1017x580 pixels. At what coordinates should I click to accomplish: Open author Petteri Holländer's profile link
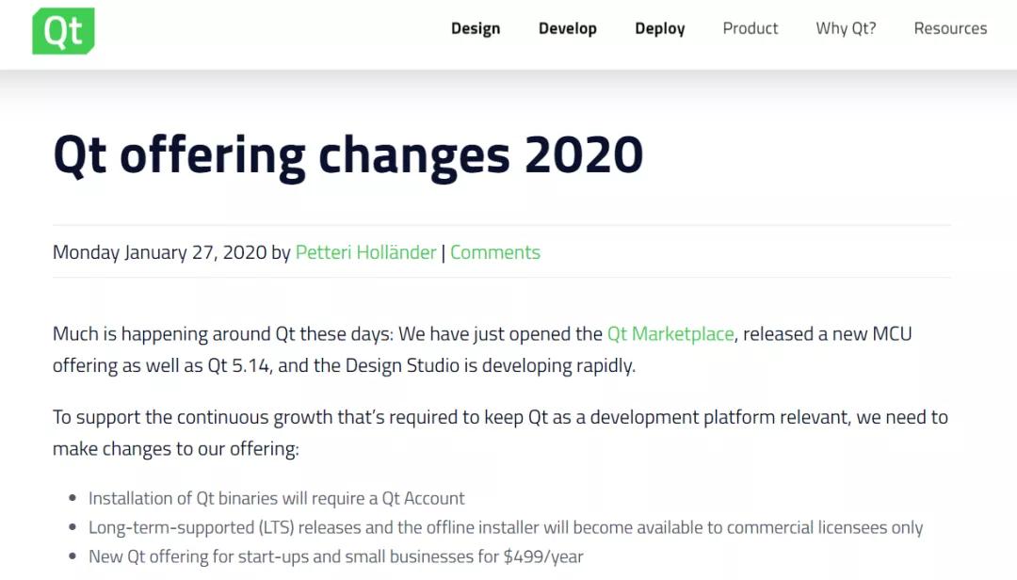365,252
